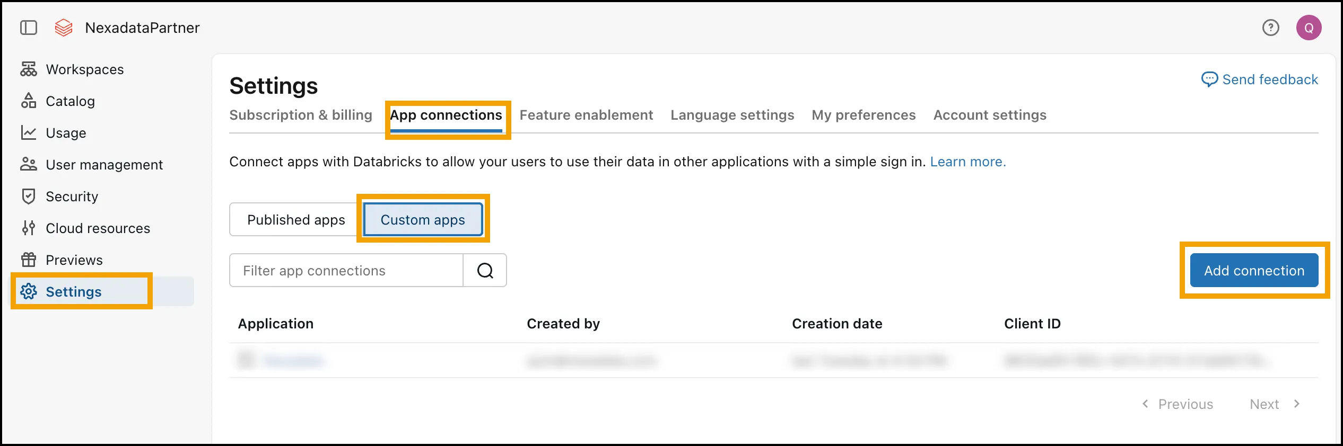Click the Settings gear icon
This screenshot has height=446, width=1343.
29,291
